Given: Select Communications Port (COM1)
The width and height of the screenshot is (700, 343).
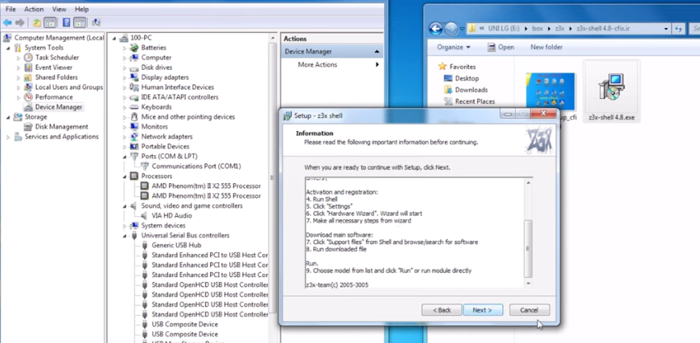Looking at the screenshot, I should pos(196,166).
